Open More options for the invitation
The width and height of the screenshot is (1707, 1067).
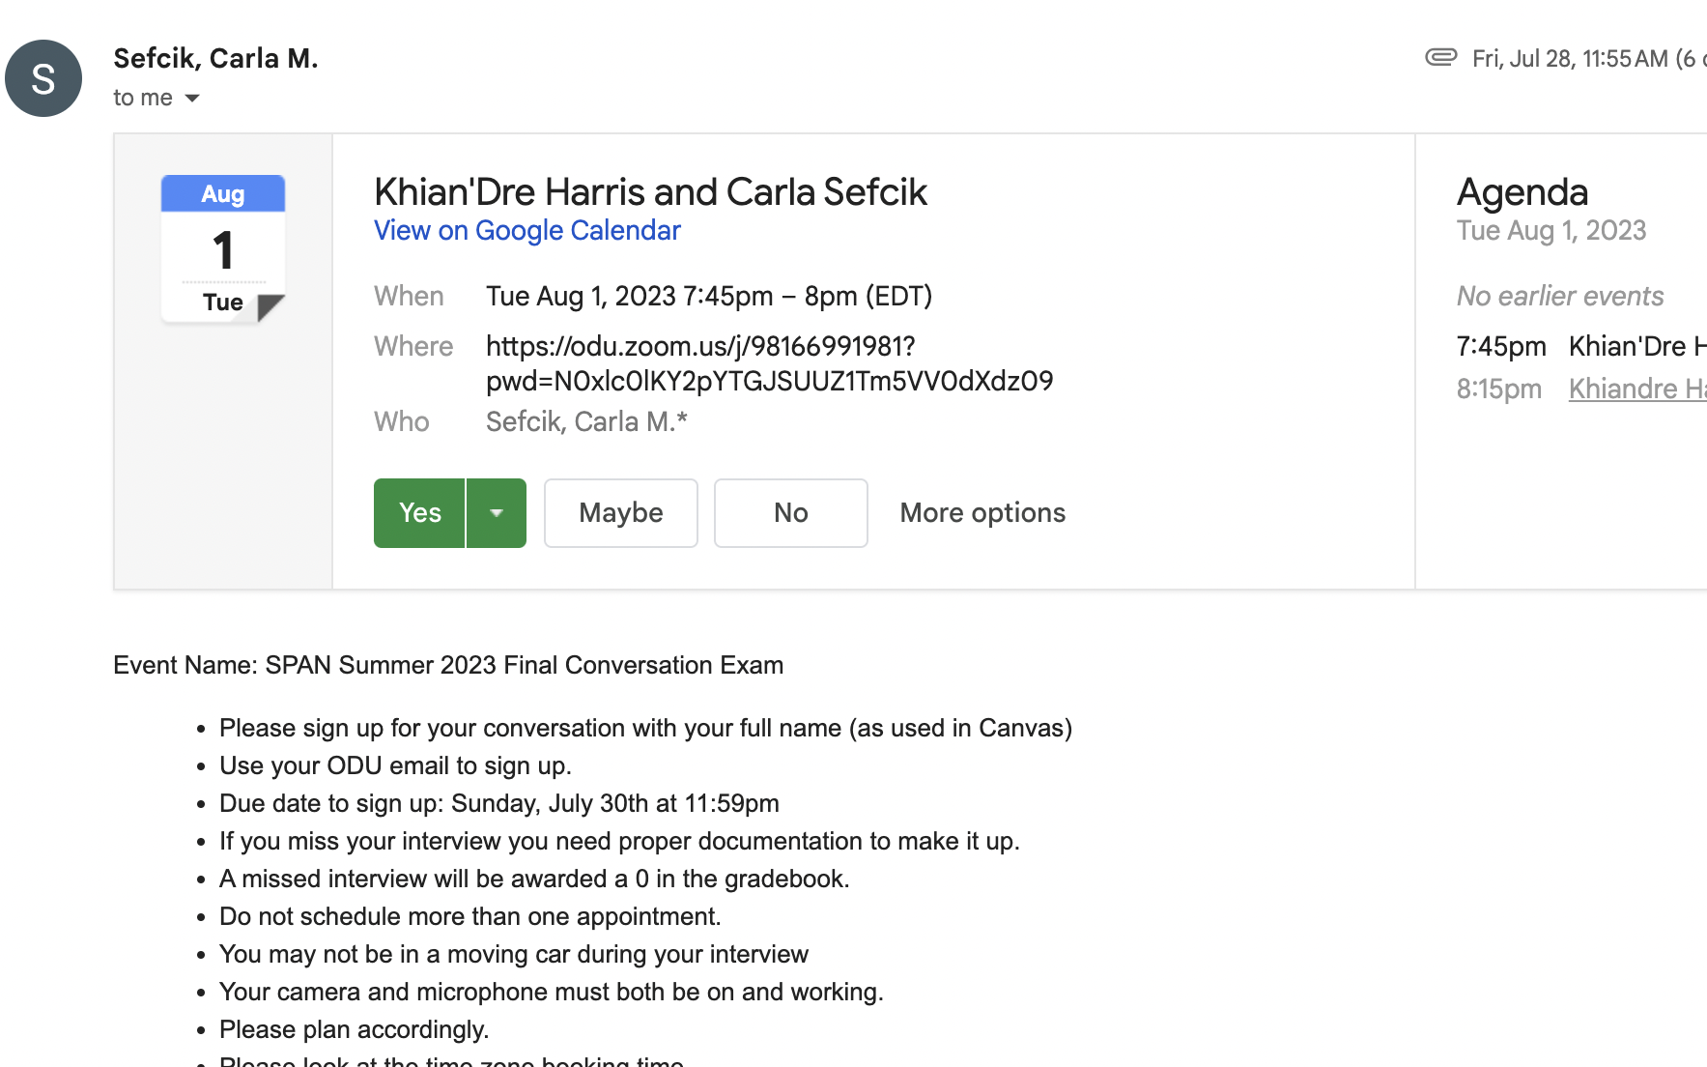[x=982, y=513]
